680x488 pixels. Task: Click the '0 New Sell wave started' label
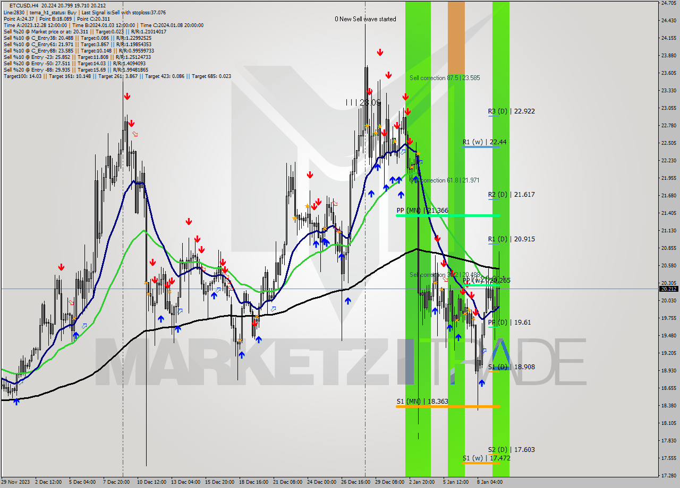(x=365, y=19)
